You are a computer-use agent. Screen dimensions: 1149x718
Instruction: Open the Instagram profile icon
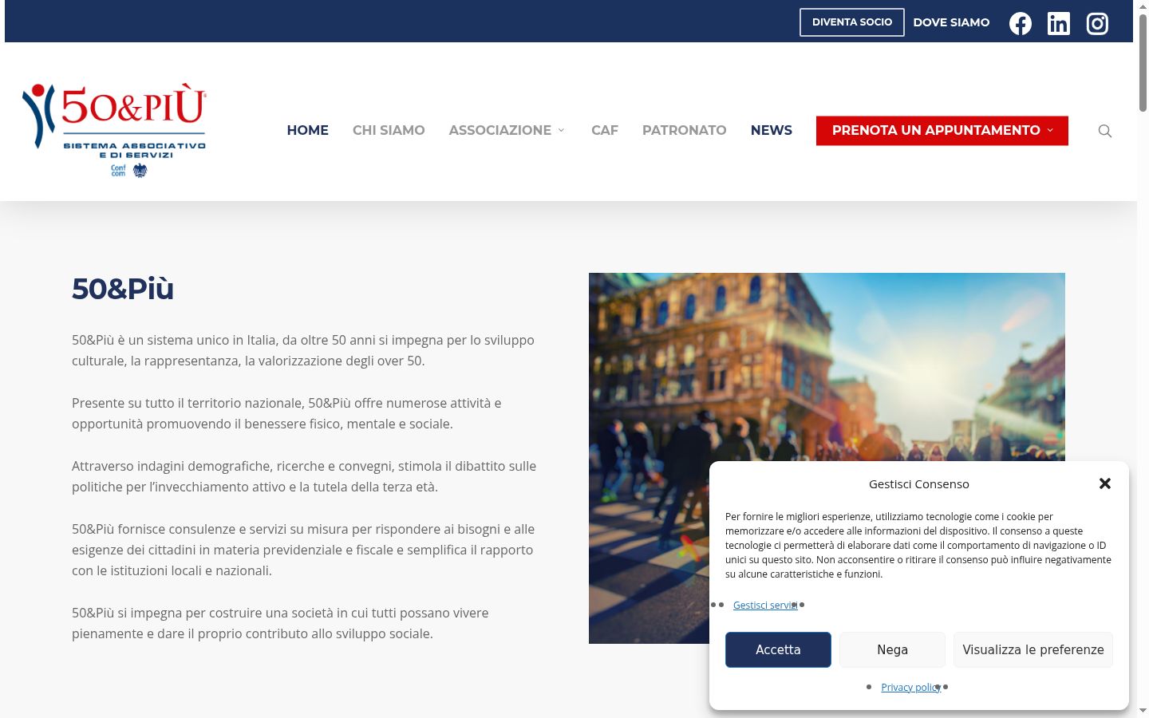(1097, 23)
